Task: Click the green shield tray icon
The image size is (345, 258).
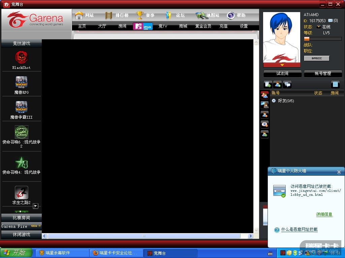Action: [x=295, y=253]
